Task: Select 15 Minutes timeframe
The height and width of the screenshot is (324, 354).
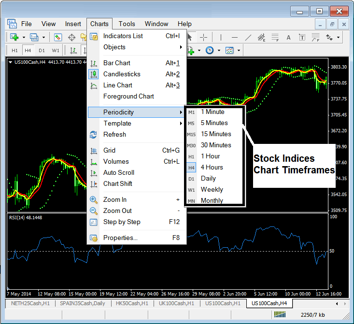Action: (x=214, y=134)
